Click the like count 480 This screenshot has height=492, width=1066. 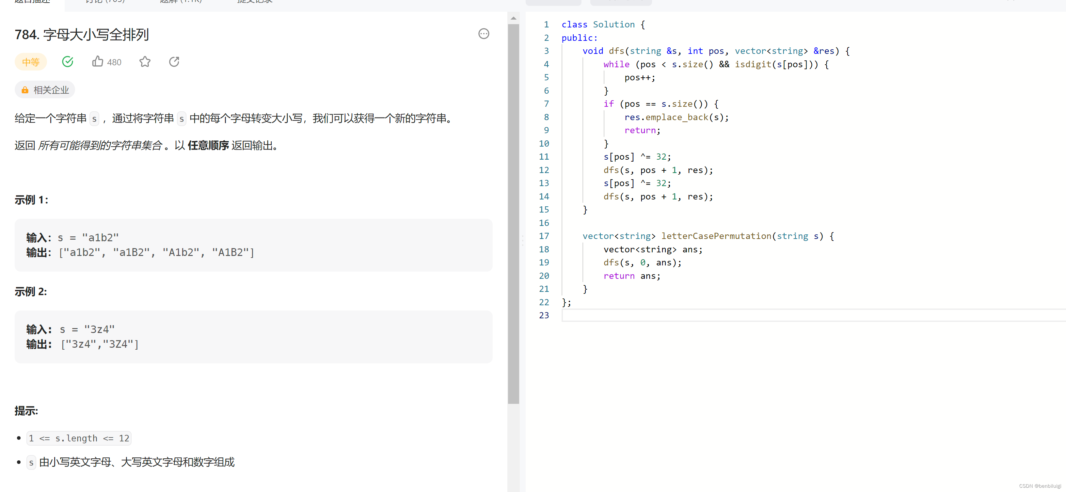click(114, 62)
